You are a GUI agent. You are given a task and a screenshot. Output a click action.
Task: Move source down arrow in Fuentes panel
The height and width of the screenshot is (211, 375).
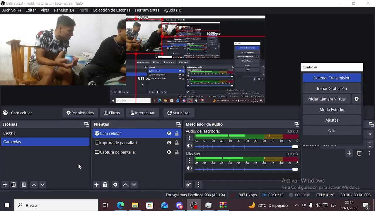[134, 185]
